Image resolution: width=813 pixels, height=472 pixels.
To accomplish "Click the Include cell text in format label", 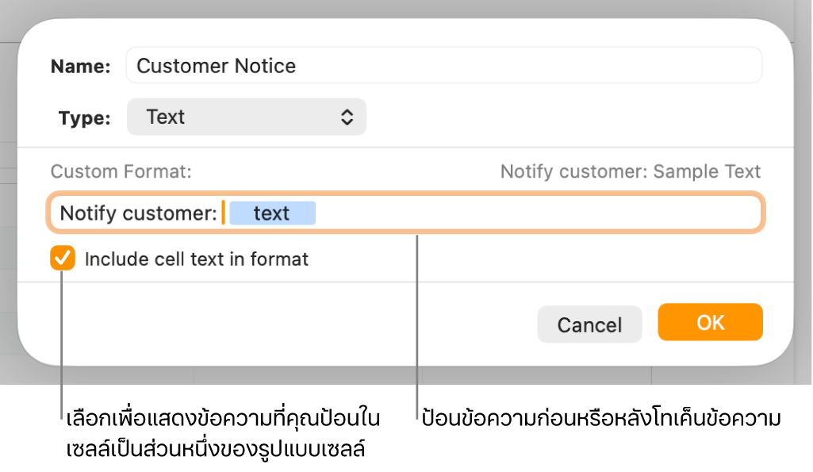I will click(x=196, y=259).
